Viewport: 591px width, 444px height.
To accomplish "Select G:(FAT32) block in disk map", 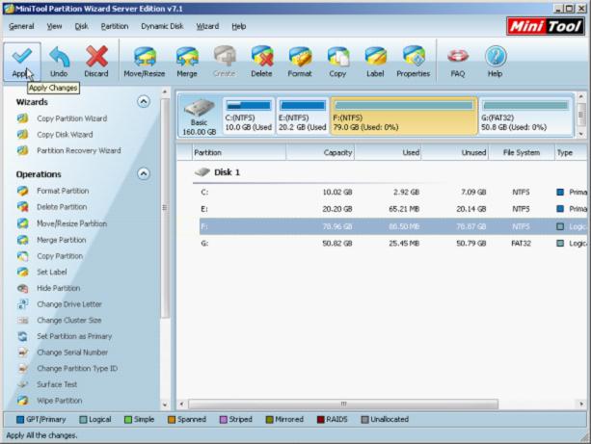I will pyautogui.click(x=525, y=116).
